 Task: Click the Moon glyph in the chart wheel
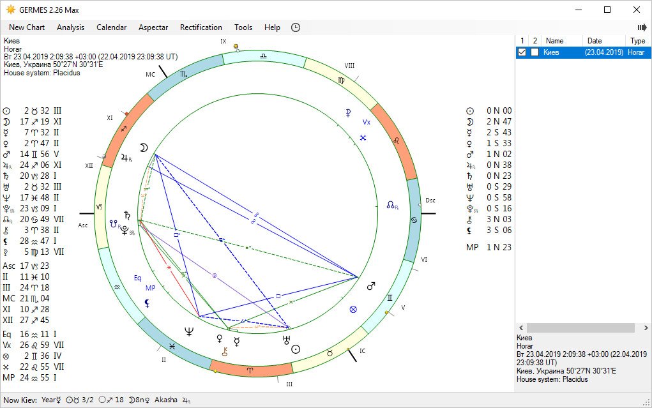click(144, 147)
